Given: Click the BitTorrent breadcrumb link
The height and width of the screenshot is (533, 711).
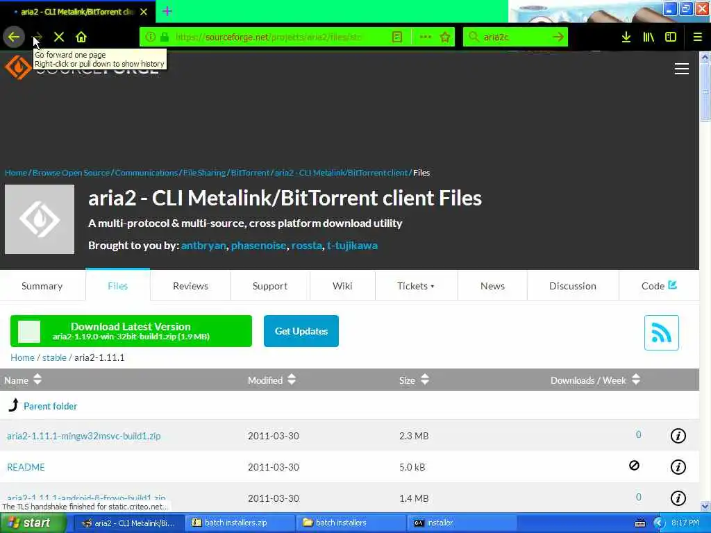Looking at the screenshot, I should click(250, 173).
